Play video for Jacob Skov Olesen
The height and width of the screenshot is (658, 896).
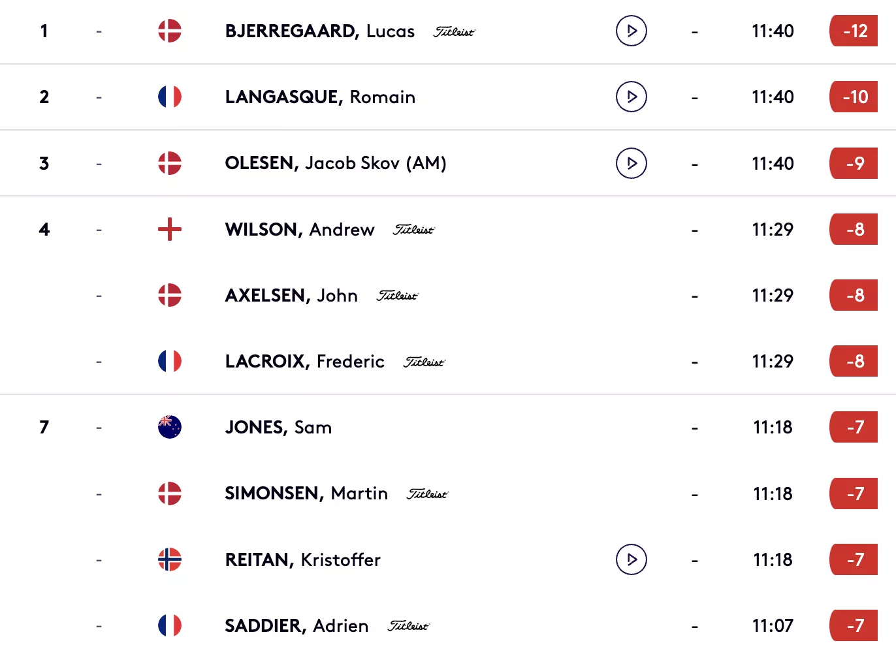click(x=631, y=163)
